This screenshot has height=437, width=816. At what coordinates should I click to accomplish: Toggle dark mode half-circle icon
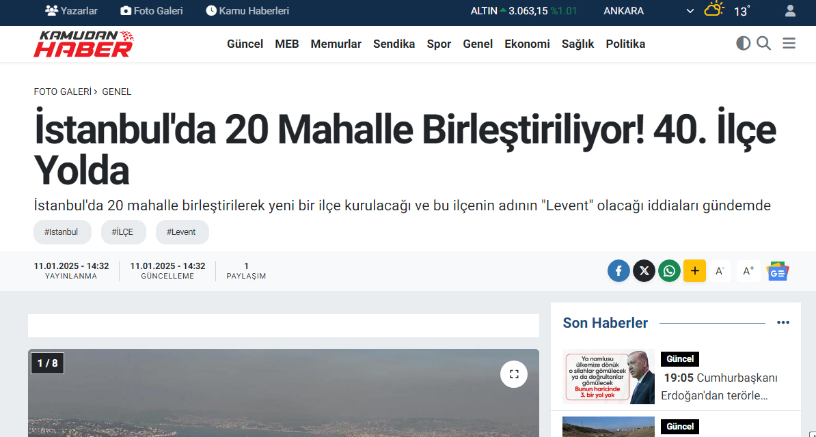coord(743,43)
